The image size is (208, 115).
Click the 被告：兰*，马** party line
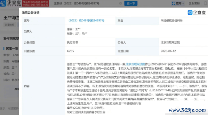point(77,34)
